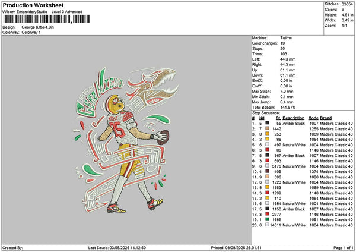The image size is (356, 252).
Task: Click the embroidered football player design preview
Action: [x=126, y=140]
